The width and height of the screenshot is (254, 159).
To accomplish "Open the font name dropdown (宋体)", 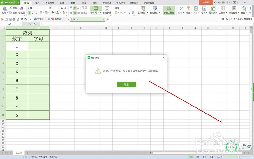I will coord(48,8).
